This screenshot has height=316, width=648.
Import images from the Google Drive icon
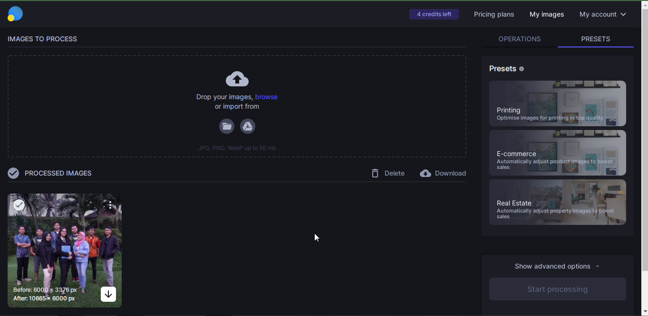pos(248,126)
